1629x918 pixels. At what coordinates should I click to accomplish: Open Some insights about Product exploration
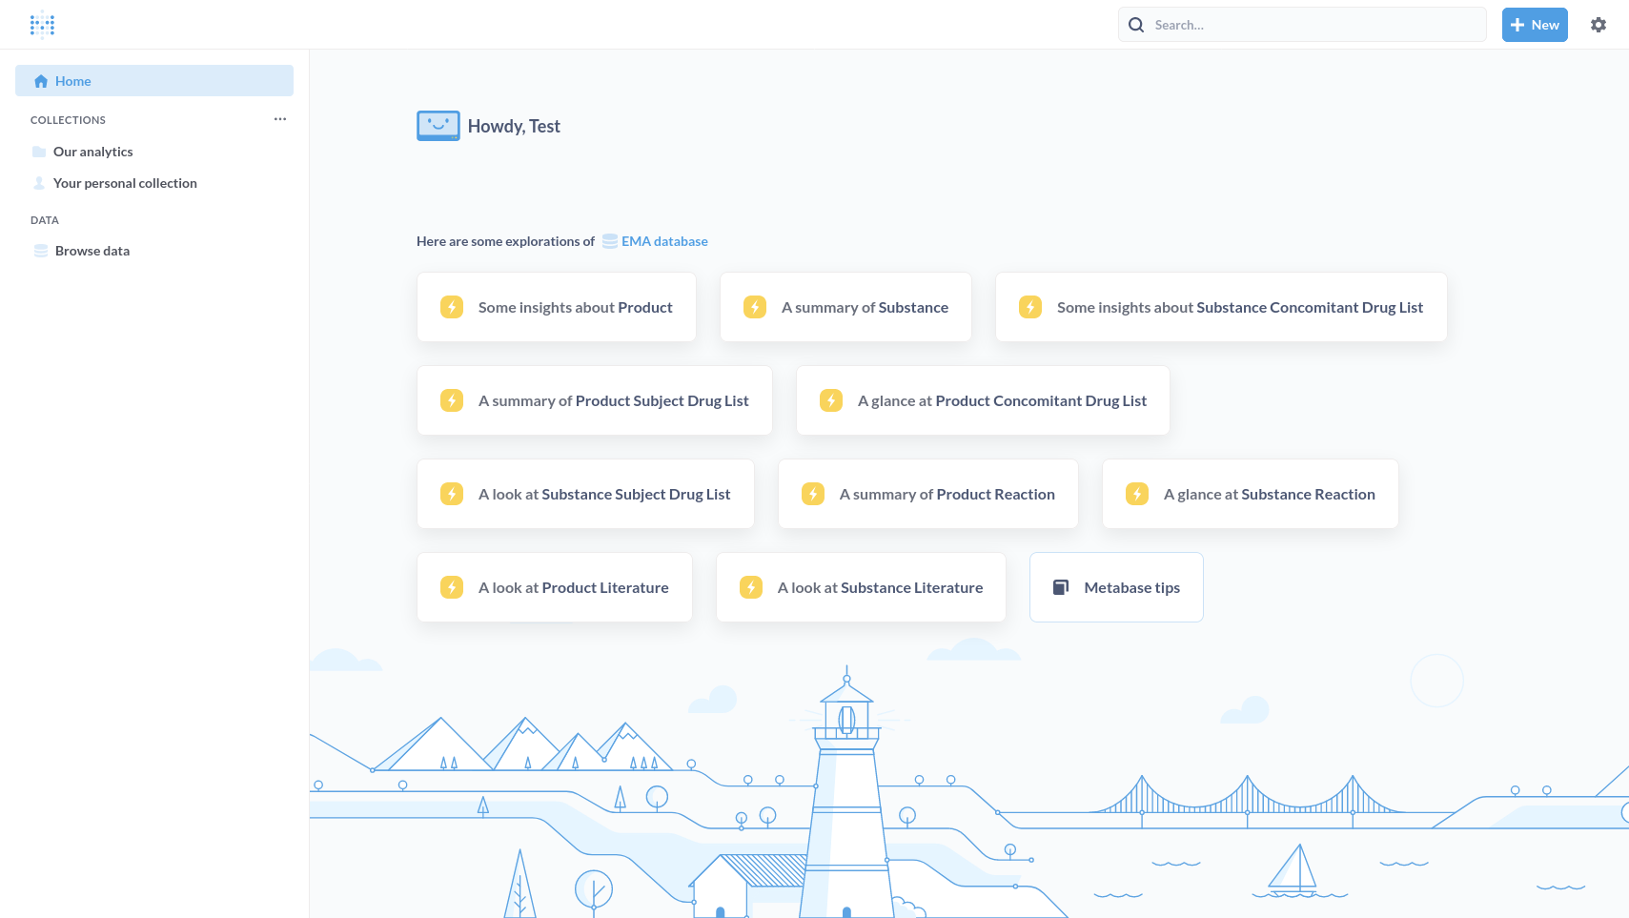coord(557,307)
